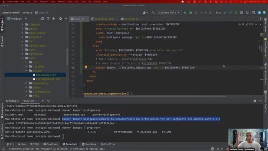Open the terminal sessions chevron dropdown
268x151 pixels.
click(x=48, y=101)
